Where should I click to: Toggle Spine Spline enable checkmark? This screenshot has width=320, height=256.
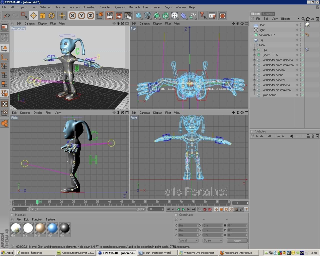(x=303, y=95)
